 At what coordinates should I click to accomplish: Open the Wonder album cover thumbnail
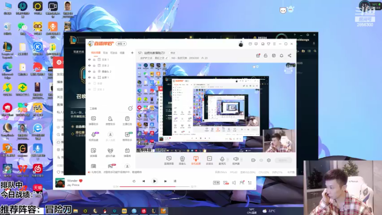[60, 183]
